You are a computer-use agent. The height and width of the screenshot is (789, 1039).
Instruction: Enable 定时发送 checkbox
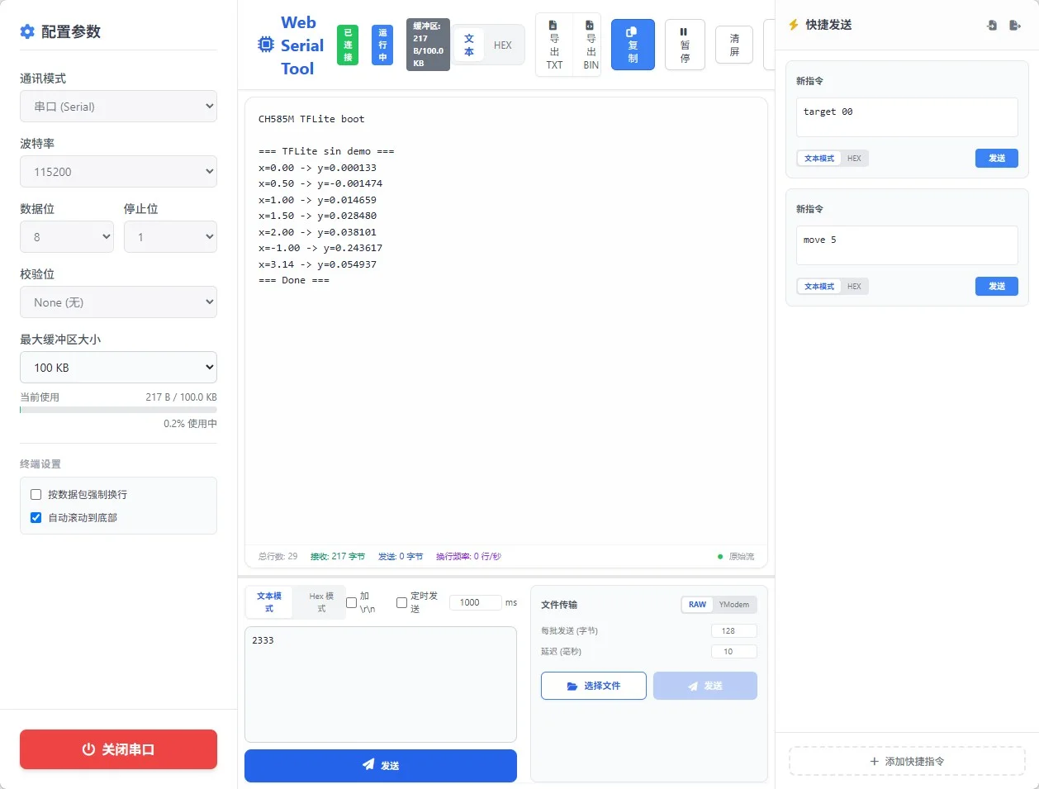pos(401,602)
